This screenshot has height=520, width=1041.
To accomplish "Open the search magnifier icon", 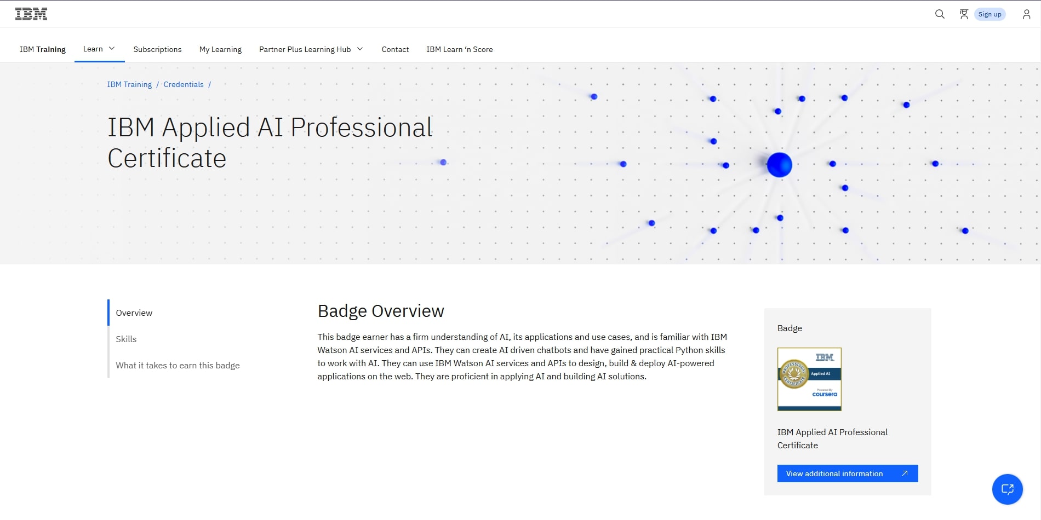I will point(940,14).
